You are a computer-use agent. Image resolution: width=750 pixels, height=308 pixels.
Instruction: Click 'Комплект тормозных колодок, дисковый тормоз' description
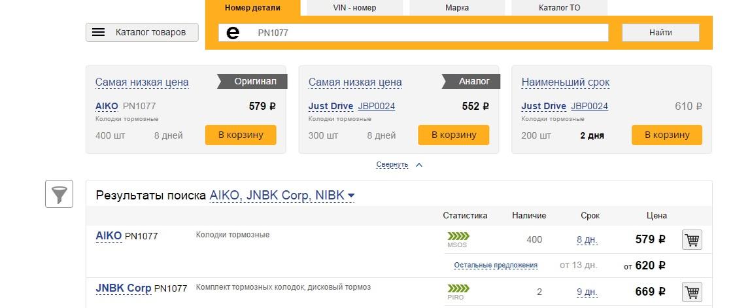[283, 288]
